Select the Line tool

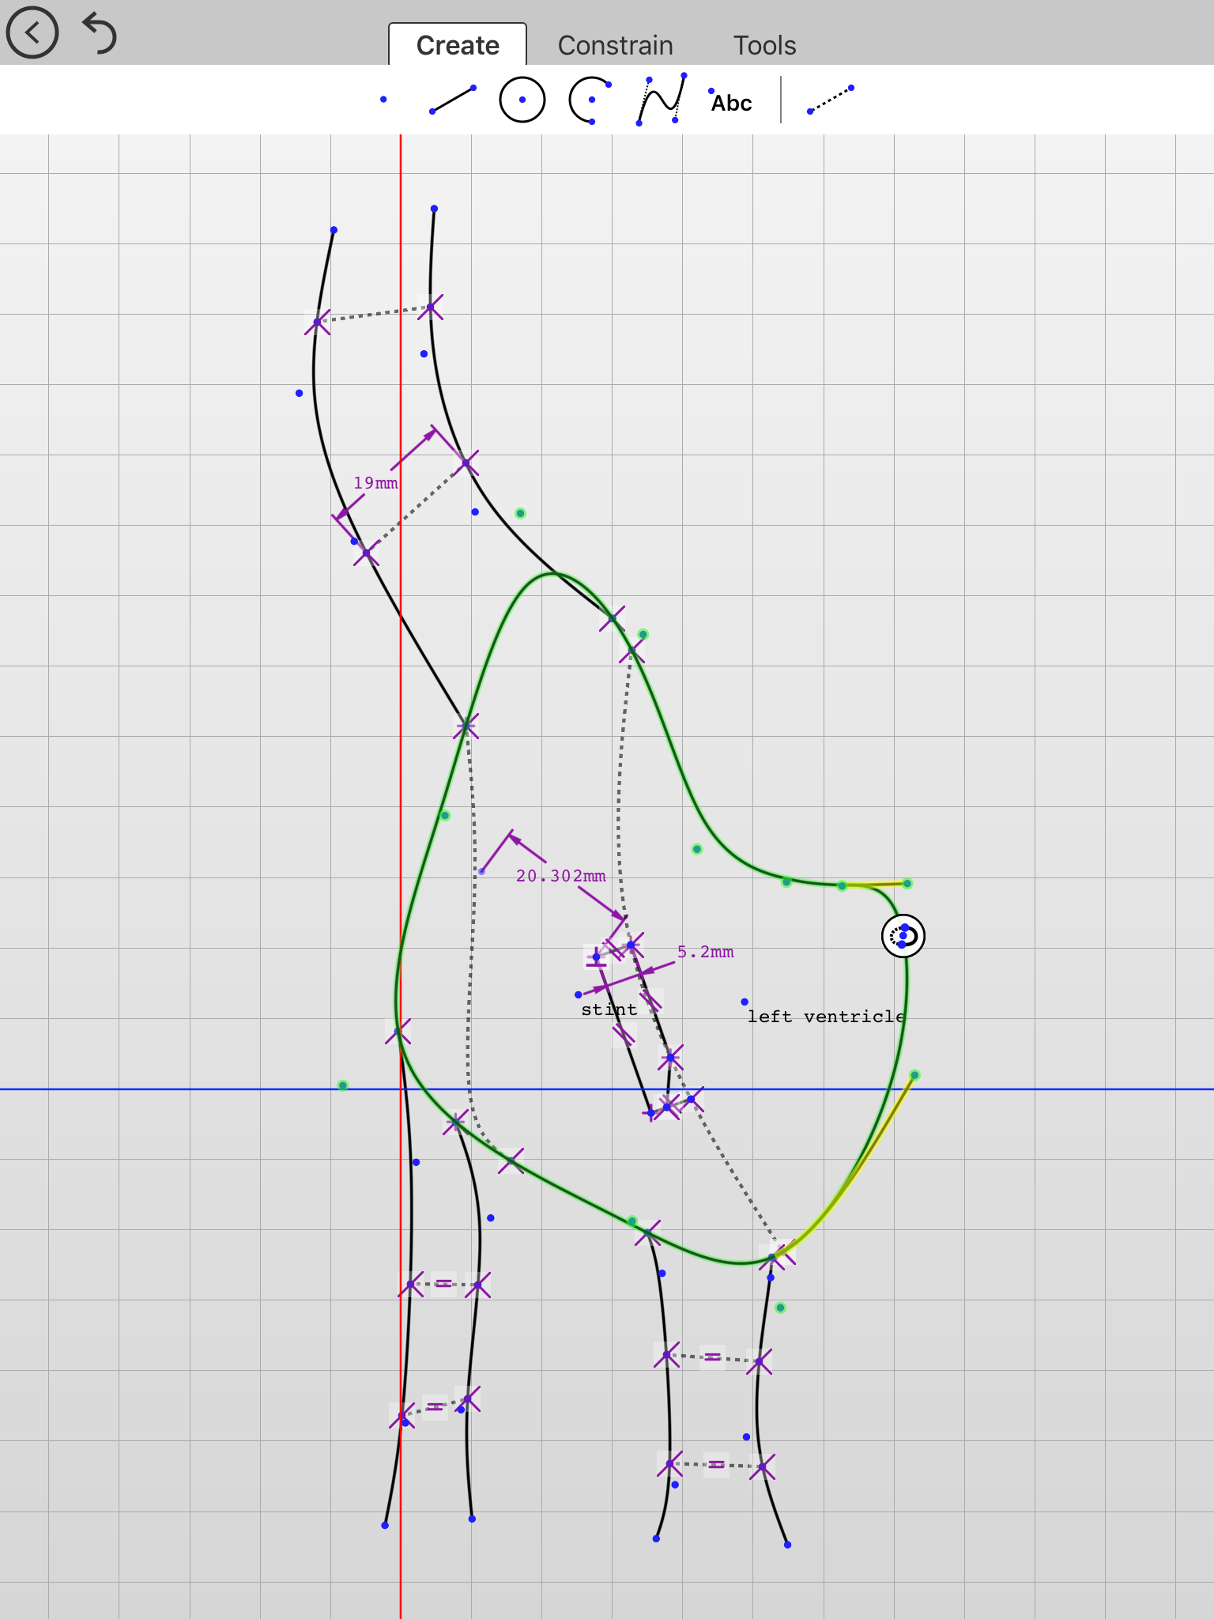click(453, 100)
